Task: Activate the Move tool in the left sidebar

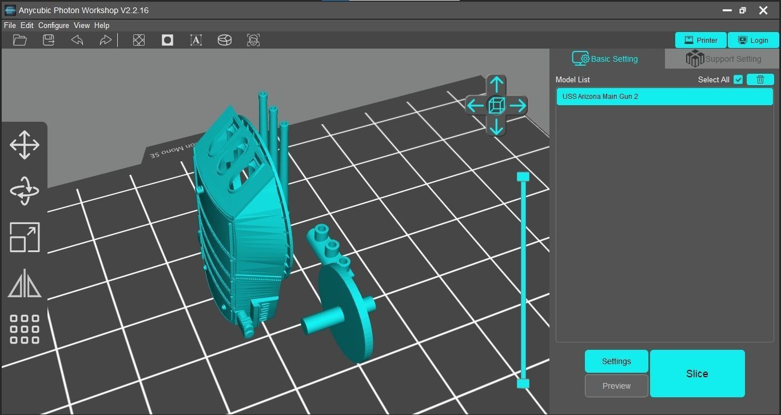Action: pyautogui.click(x=25, y=145)
